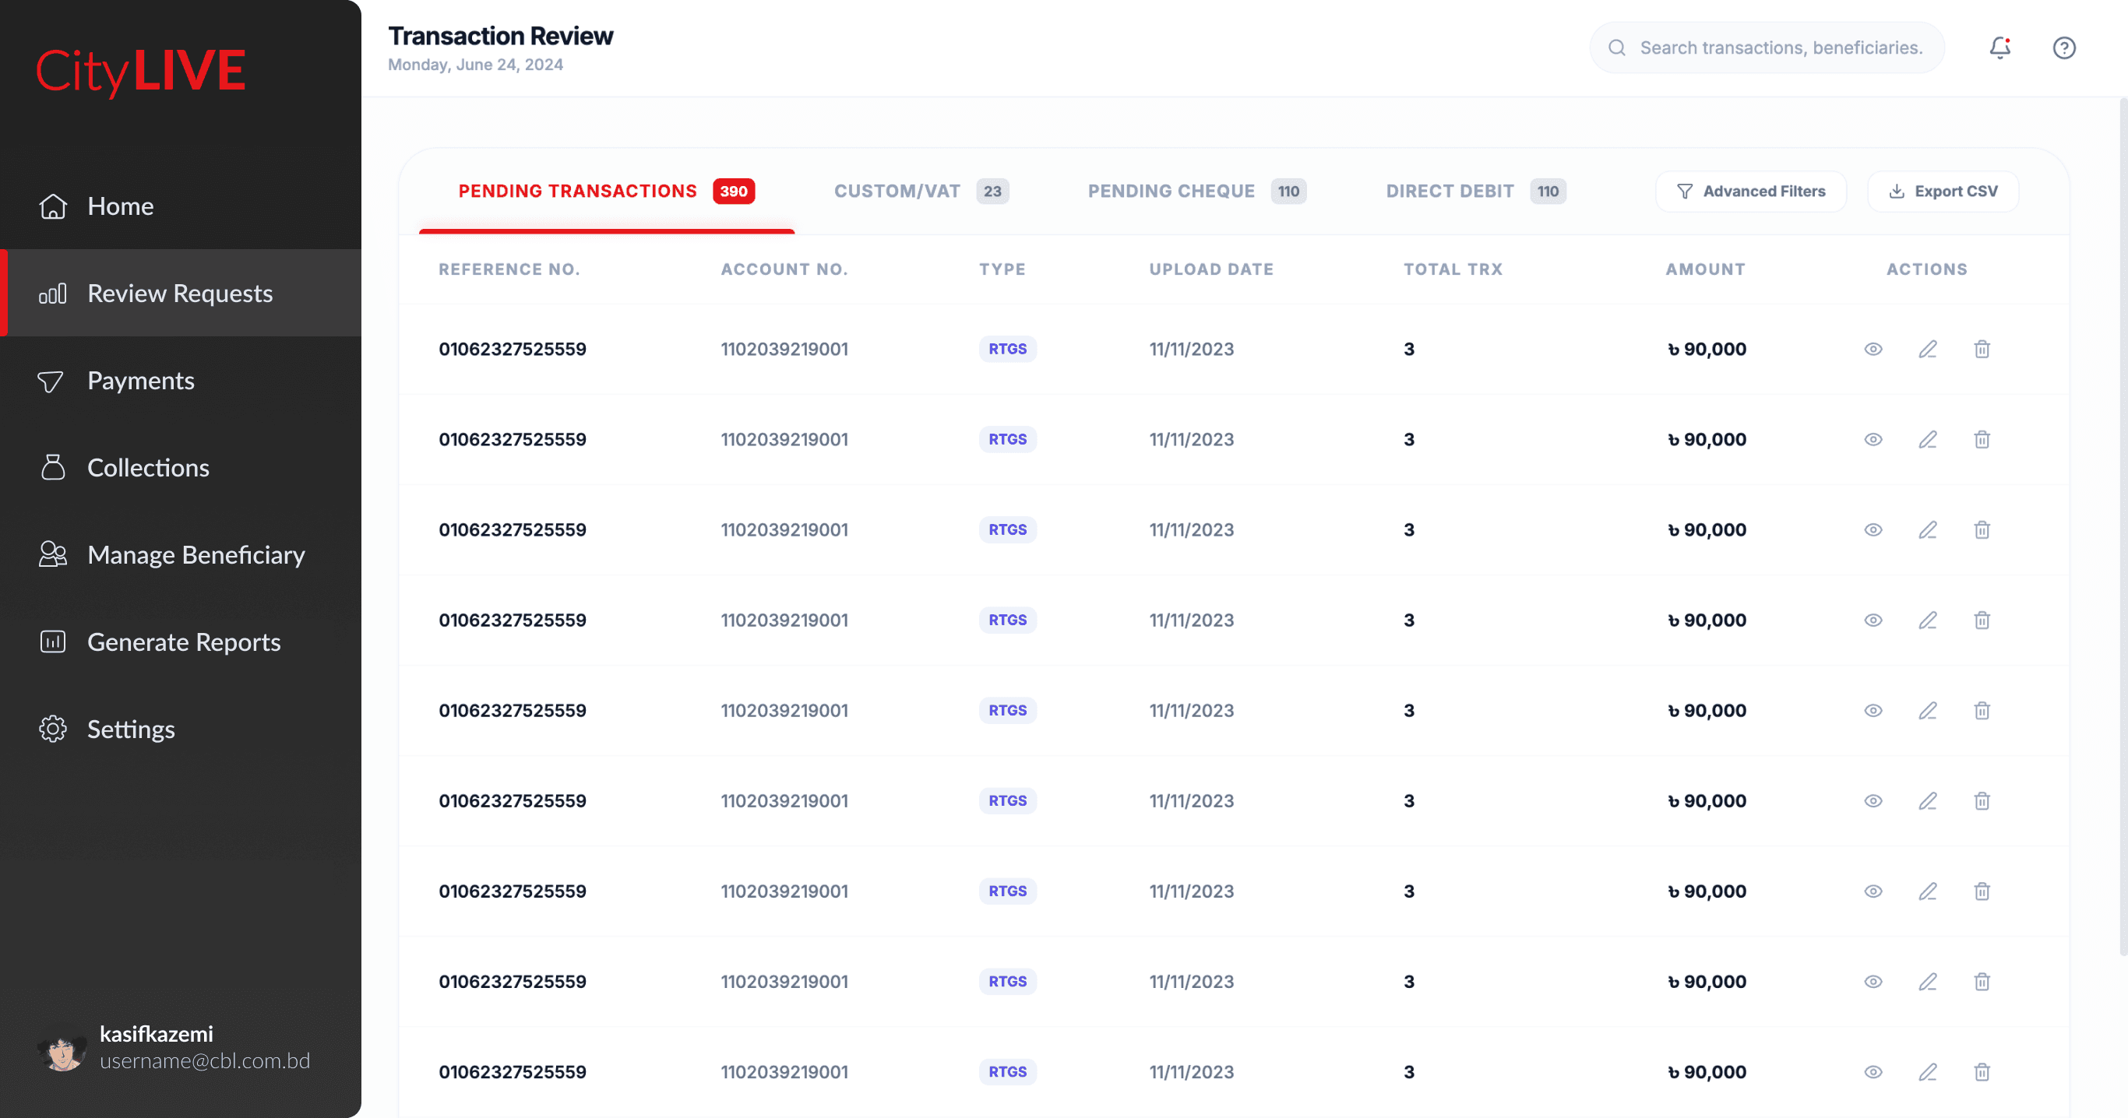Open Manage Beneficiary in the sidebar
Viewport: 2128px width, 1118px height.
pos(180,555)
